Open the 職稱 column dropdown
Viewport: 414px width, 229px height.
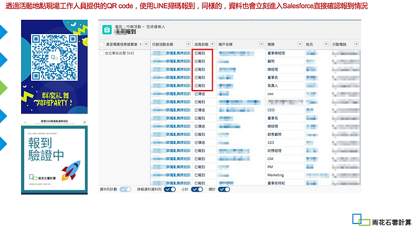[300, 45]
